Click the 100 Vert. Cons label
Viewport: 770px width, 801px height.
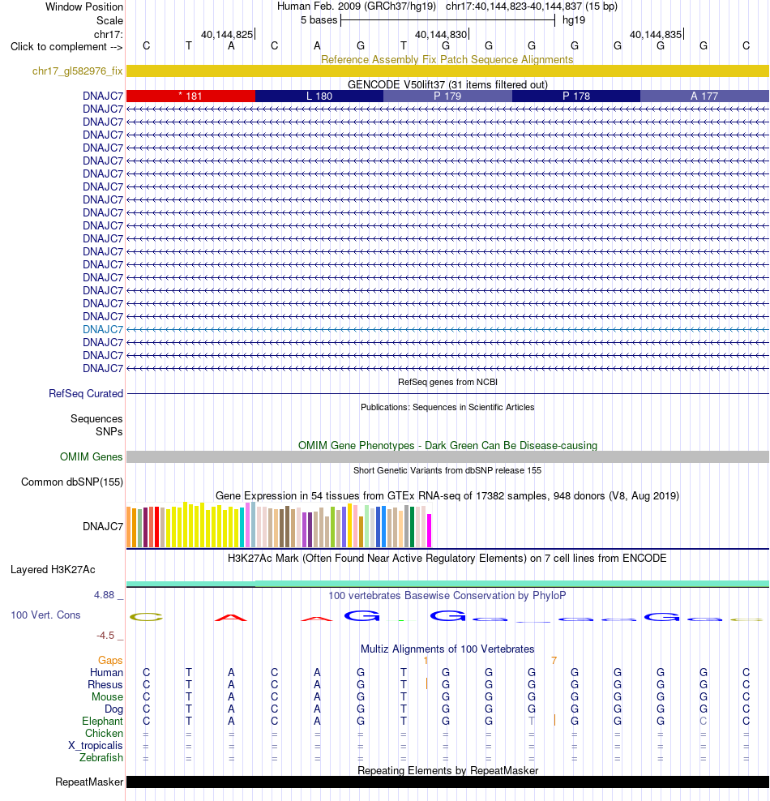[45, 615]
